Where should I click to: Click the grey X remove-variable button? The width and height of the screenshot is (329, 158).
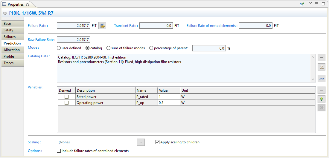[x=321, y=108]
